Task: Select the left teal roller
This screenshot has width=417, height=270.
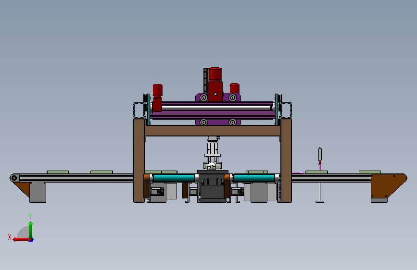Action: (174, 178)
